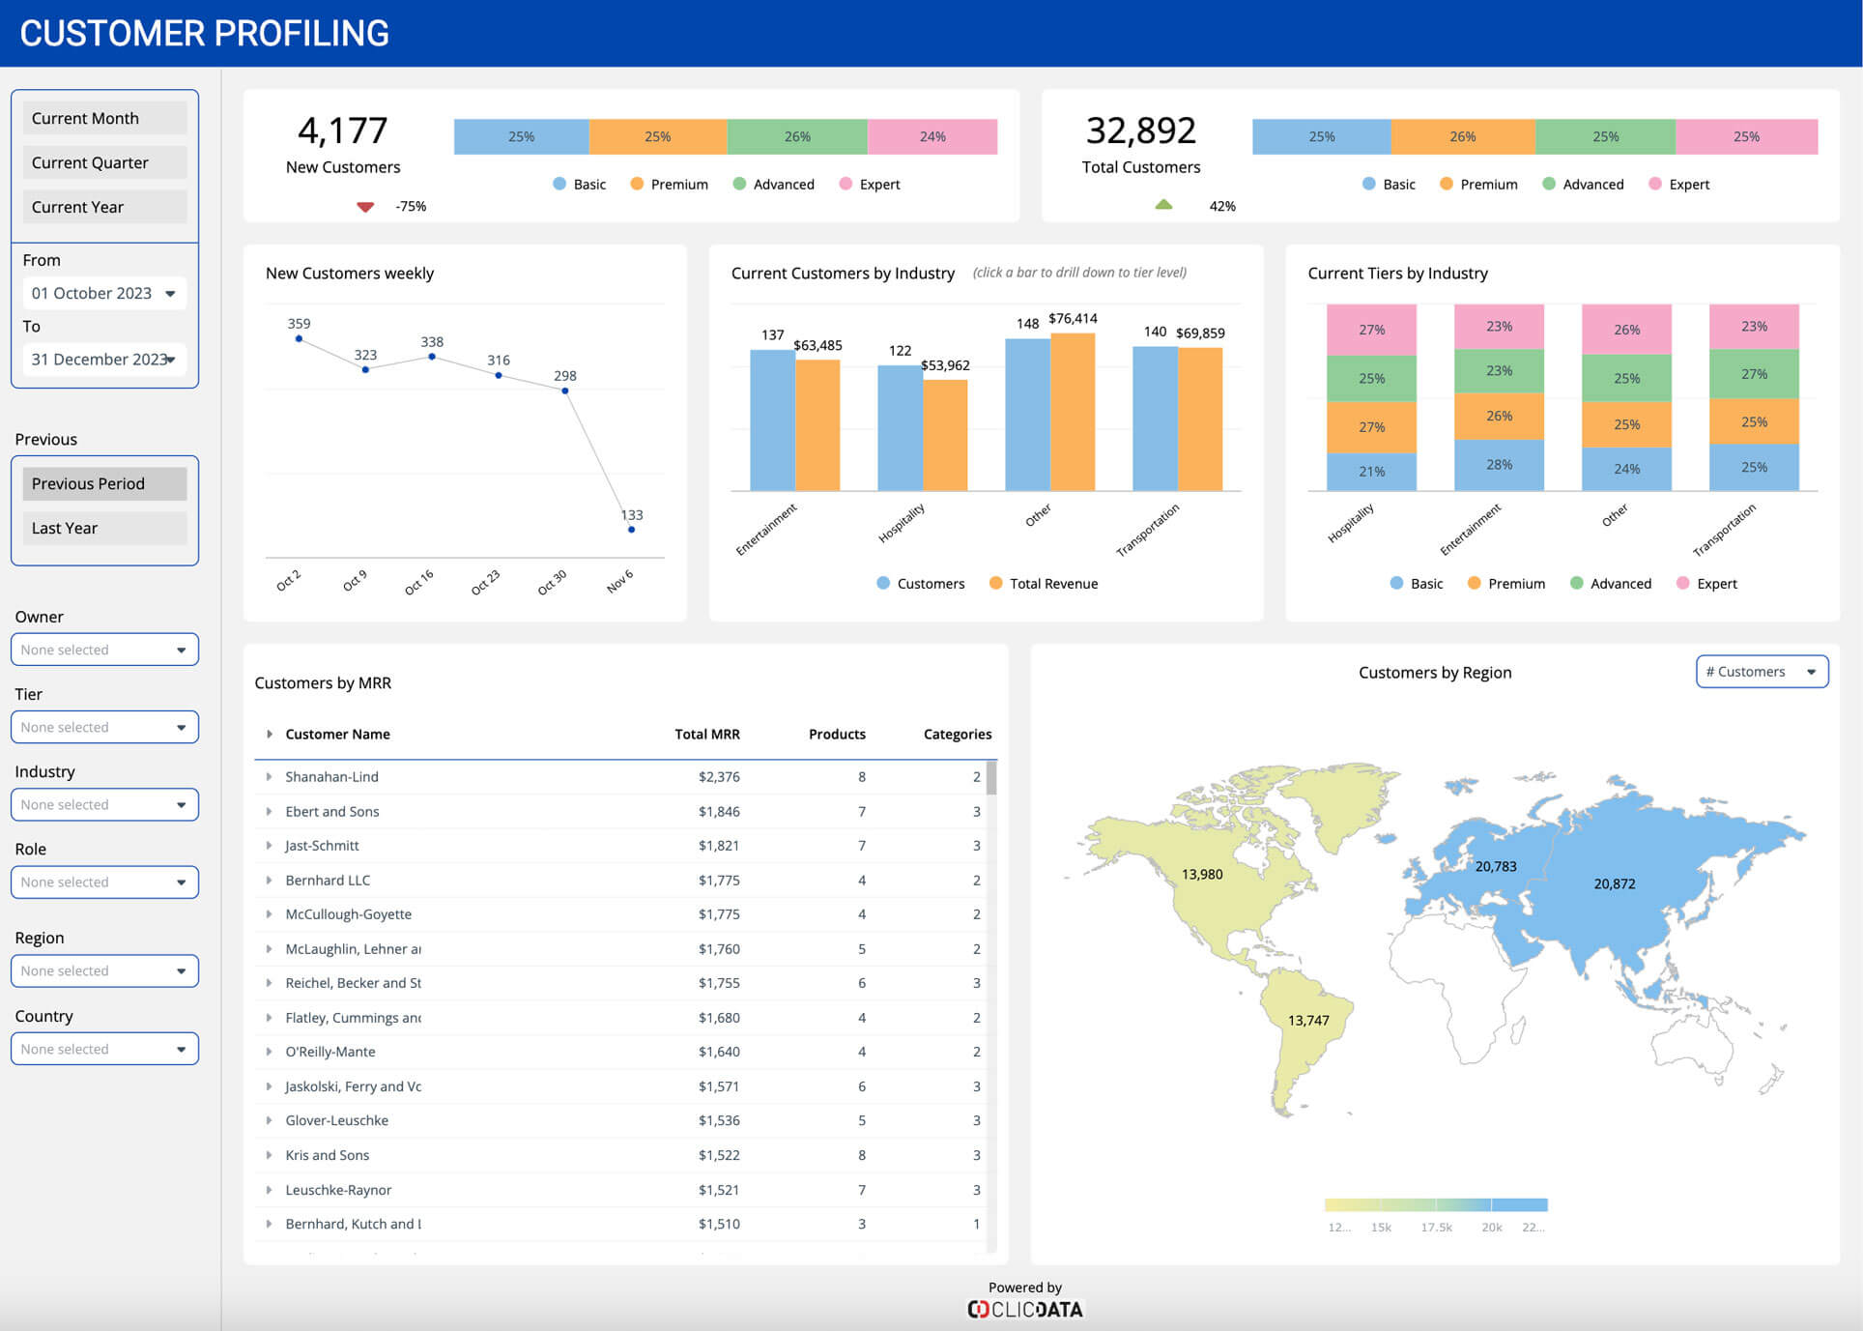1863x1331 pixels.
Task: Click the red downward trend arrow
Action: [x=365, y=206]
